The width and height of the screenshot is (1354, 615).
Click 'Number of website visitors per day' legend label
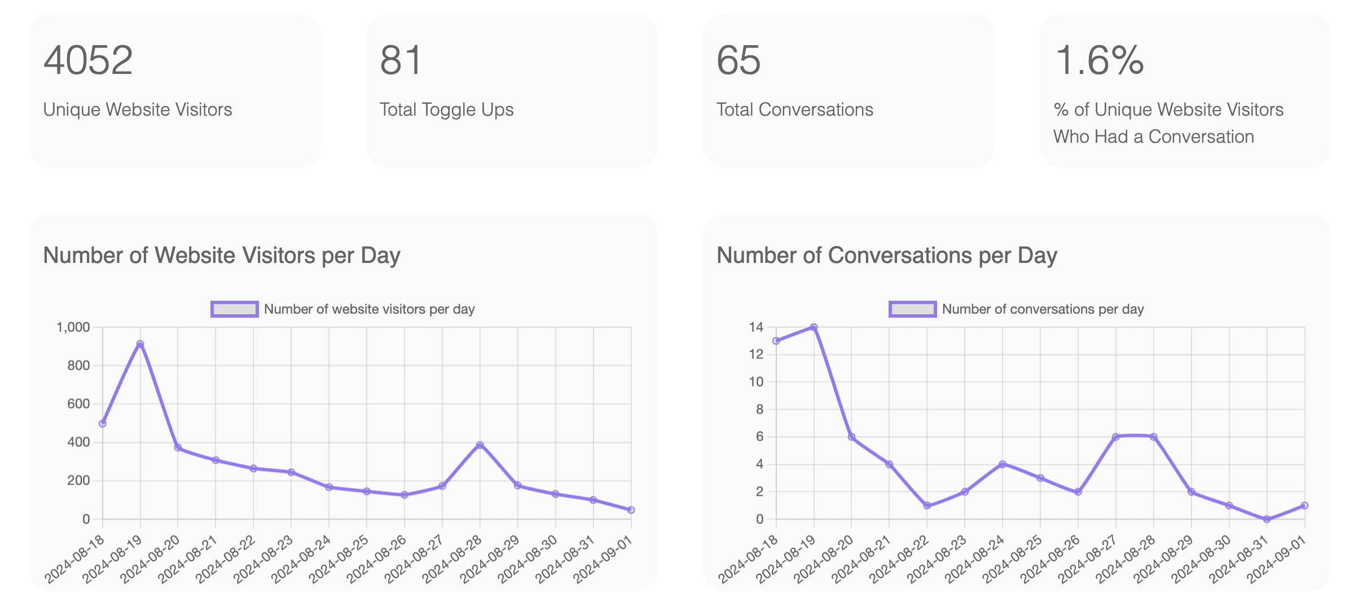369,309
